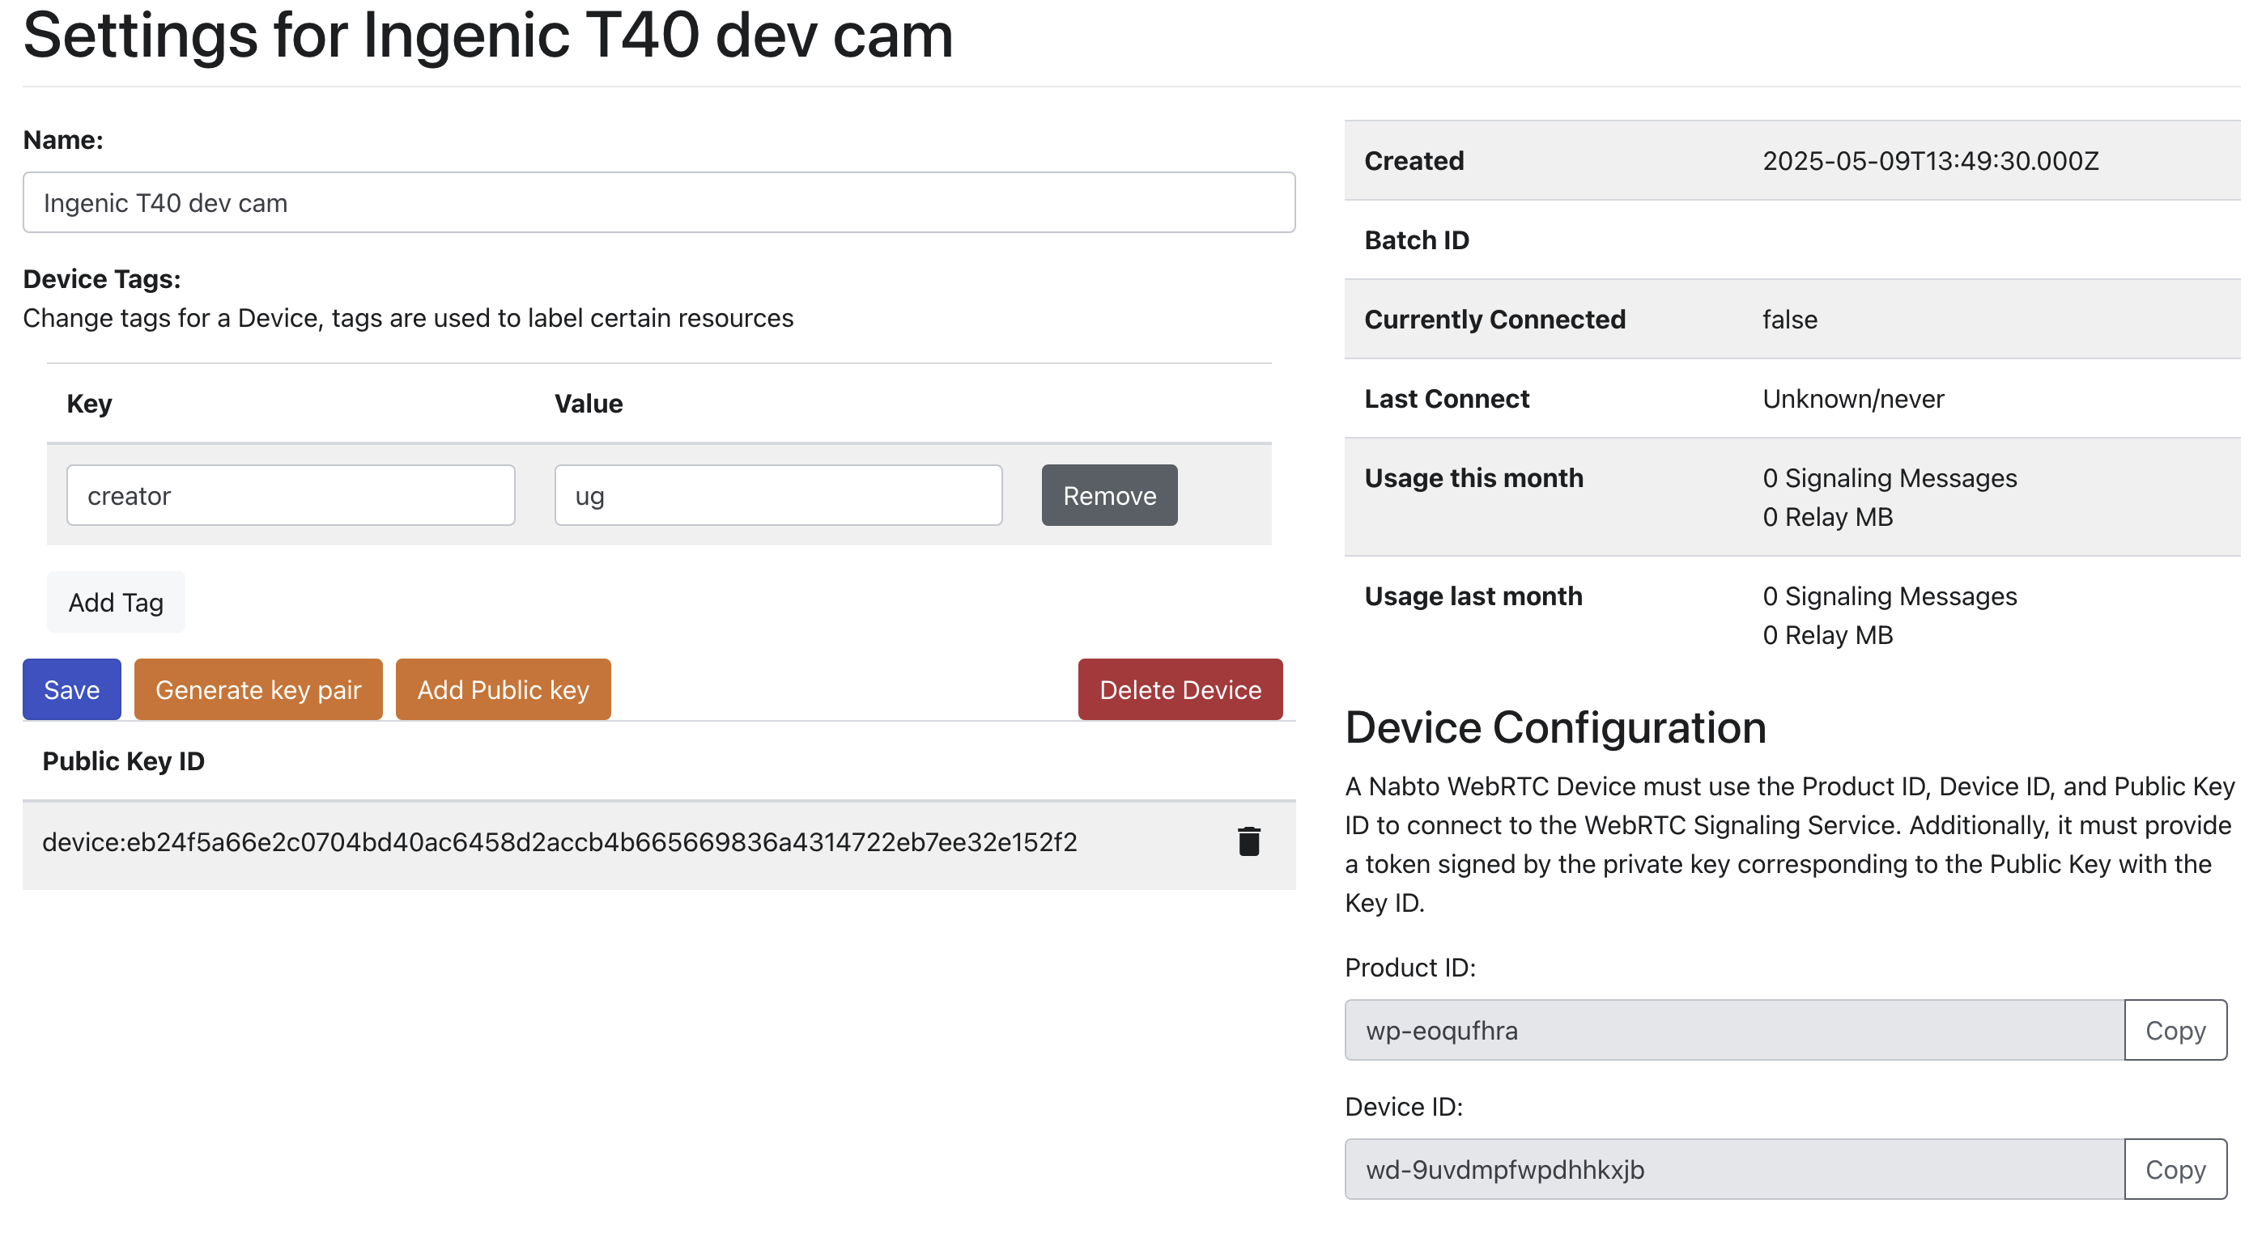Delete the public key via trash icon
Viewport: 2249px width, 1233px height.
tap(1248, 841)
